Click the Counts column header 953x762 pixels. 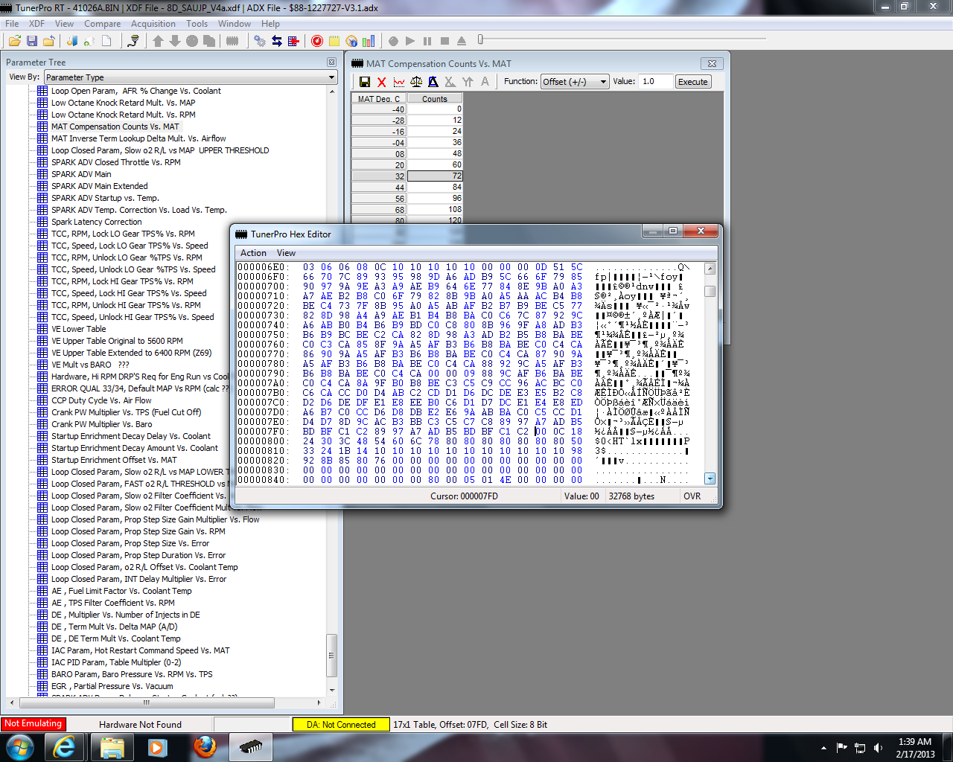(x=435, y=98)
